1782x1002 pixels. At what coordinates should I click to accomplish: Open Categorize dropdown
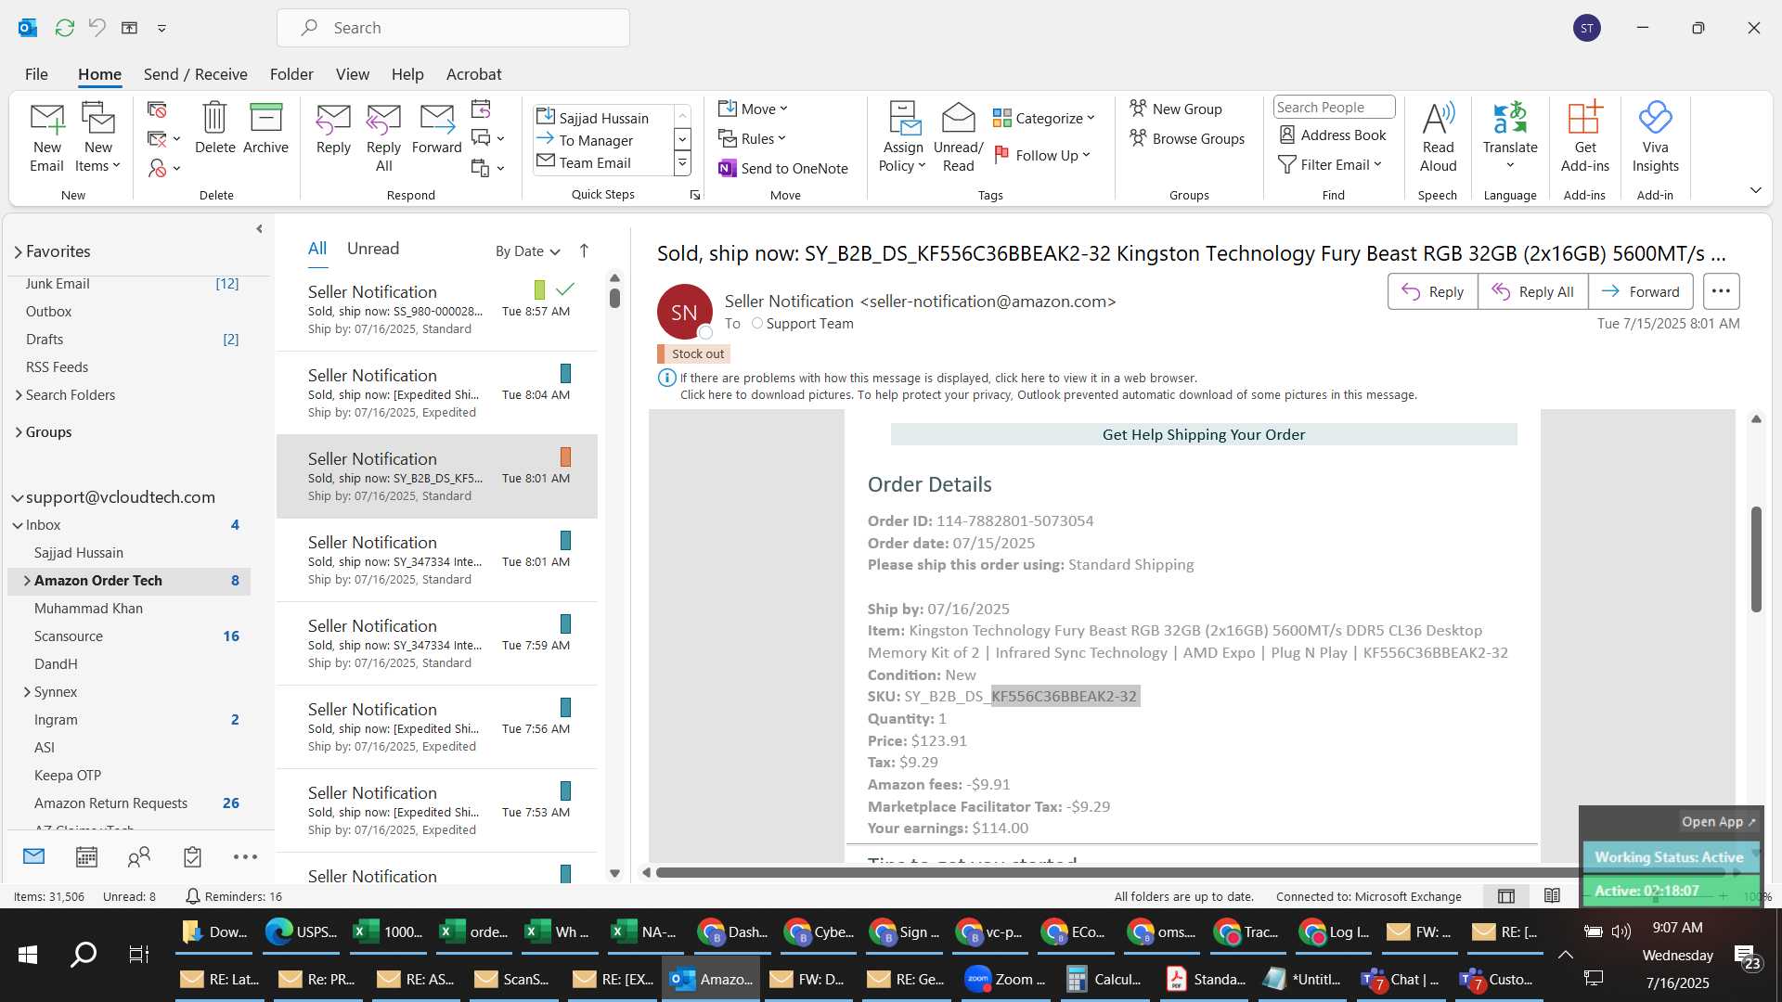pyautogui.click(x=1043, y=118)
